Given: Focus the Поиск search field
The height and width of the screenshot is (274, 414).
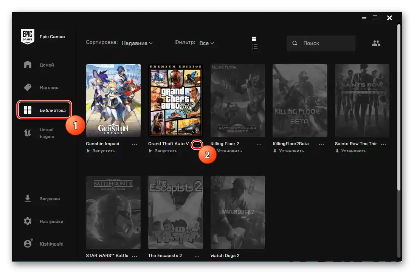Looking at the screenshot, I should tap(321, 43).
